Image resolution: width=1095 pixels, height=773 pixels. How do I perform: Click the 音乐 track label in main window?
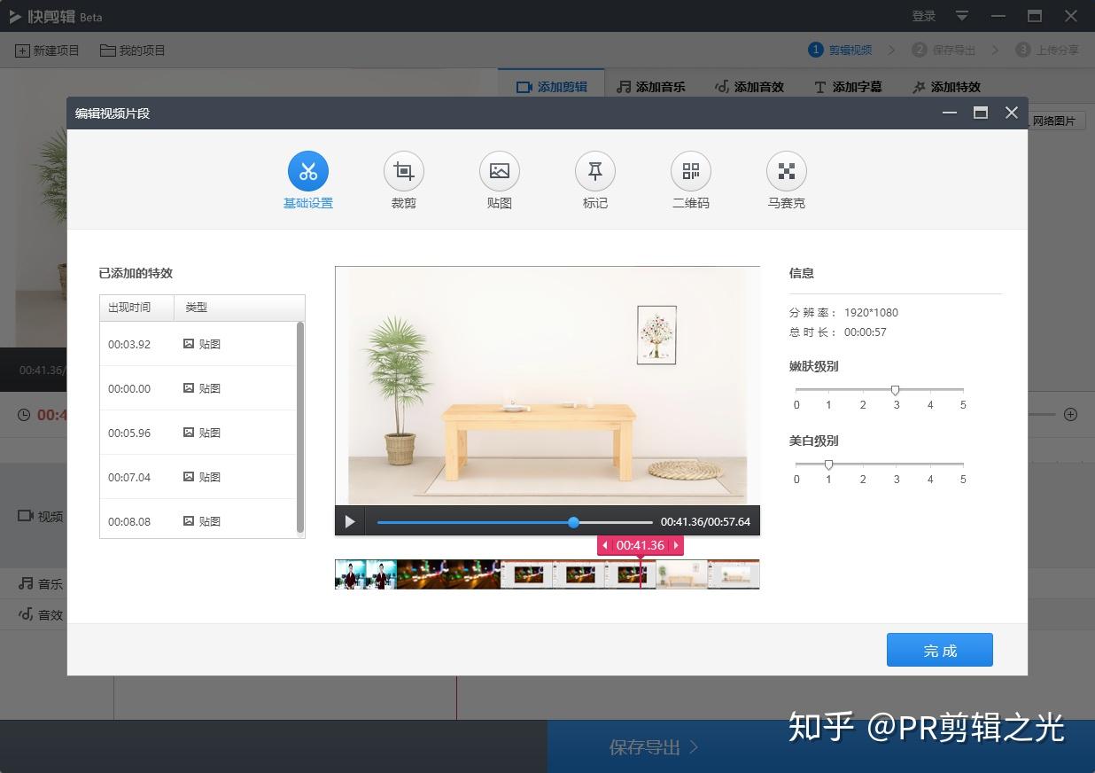42,584
